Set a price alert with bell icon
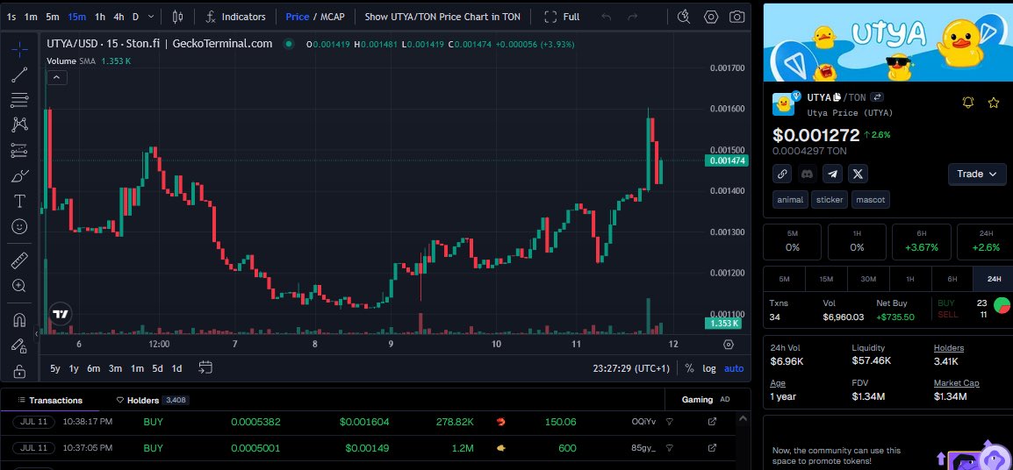Viewport: 1013px width, 470px height. pyautogui.click(x=967, y=103)
